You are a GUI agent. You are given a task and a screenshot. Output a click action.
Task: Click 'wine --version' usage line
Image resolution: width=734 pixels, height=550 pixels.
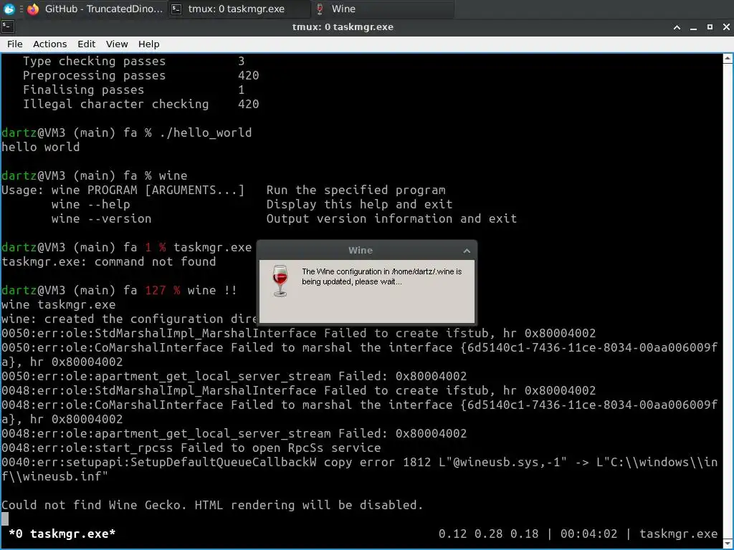[x=284, y=218]
